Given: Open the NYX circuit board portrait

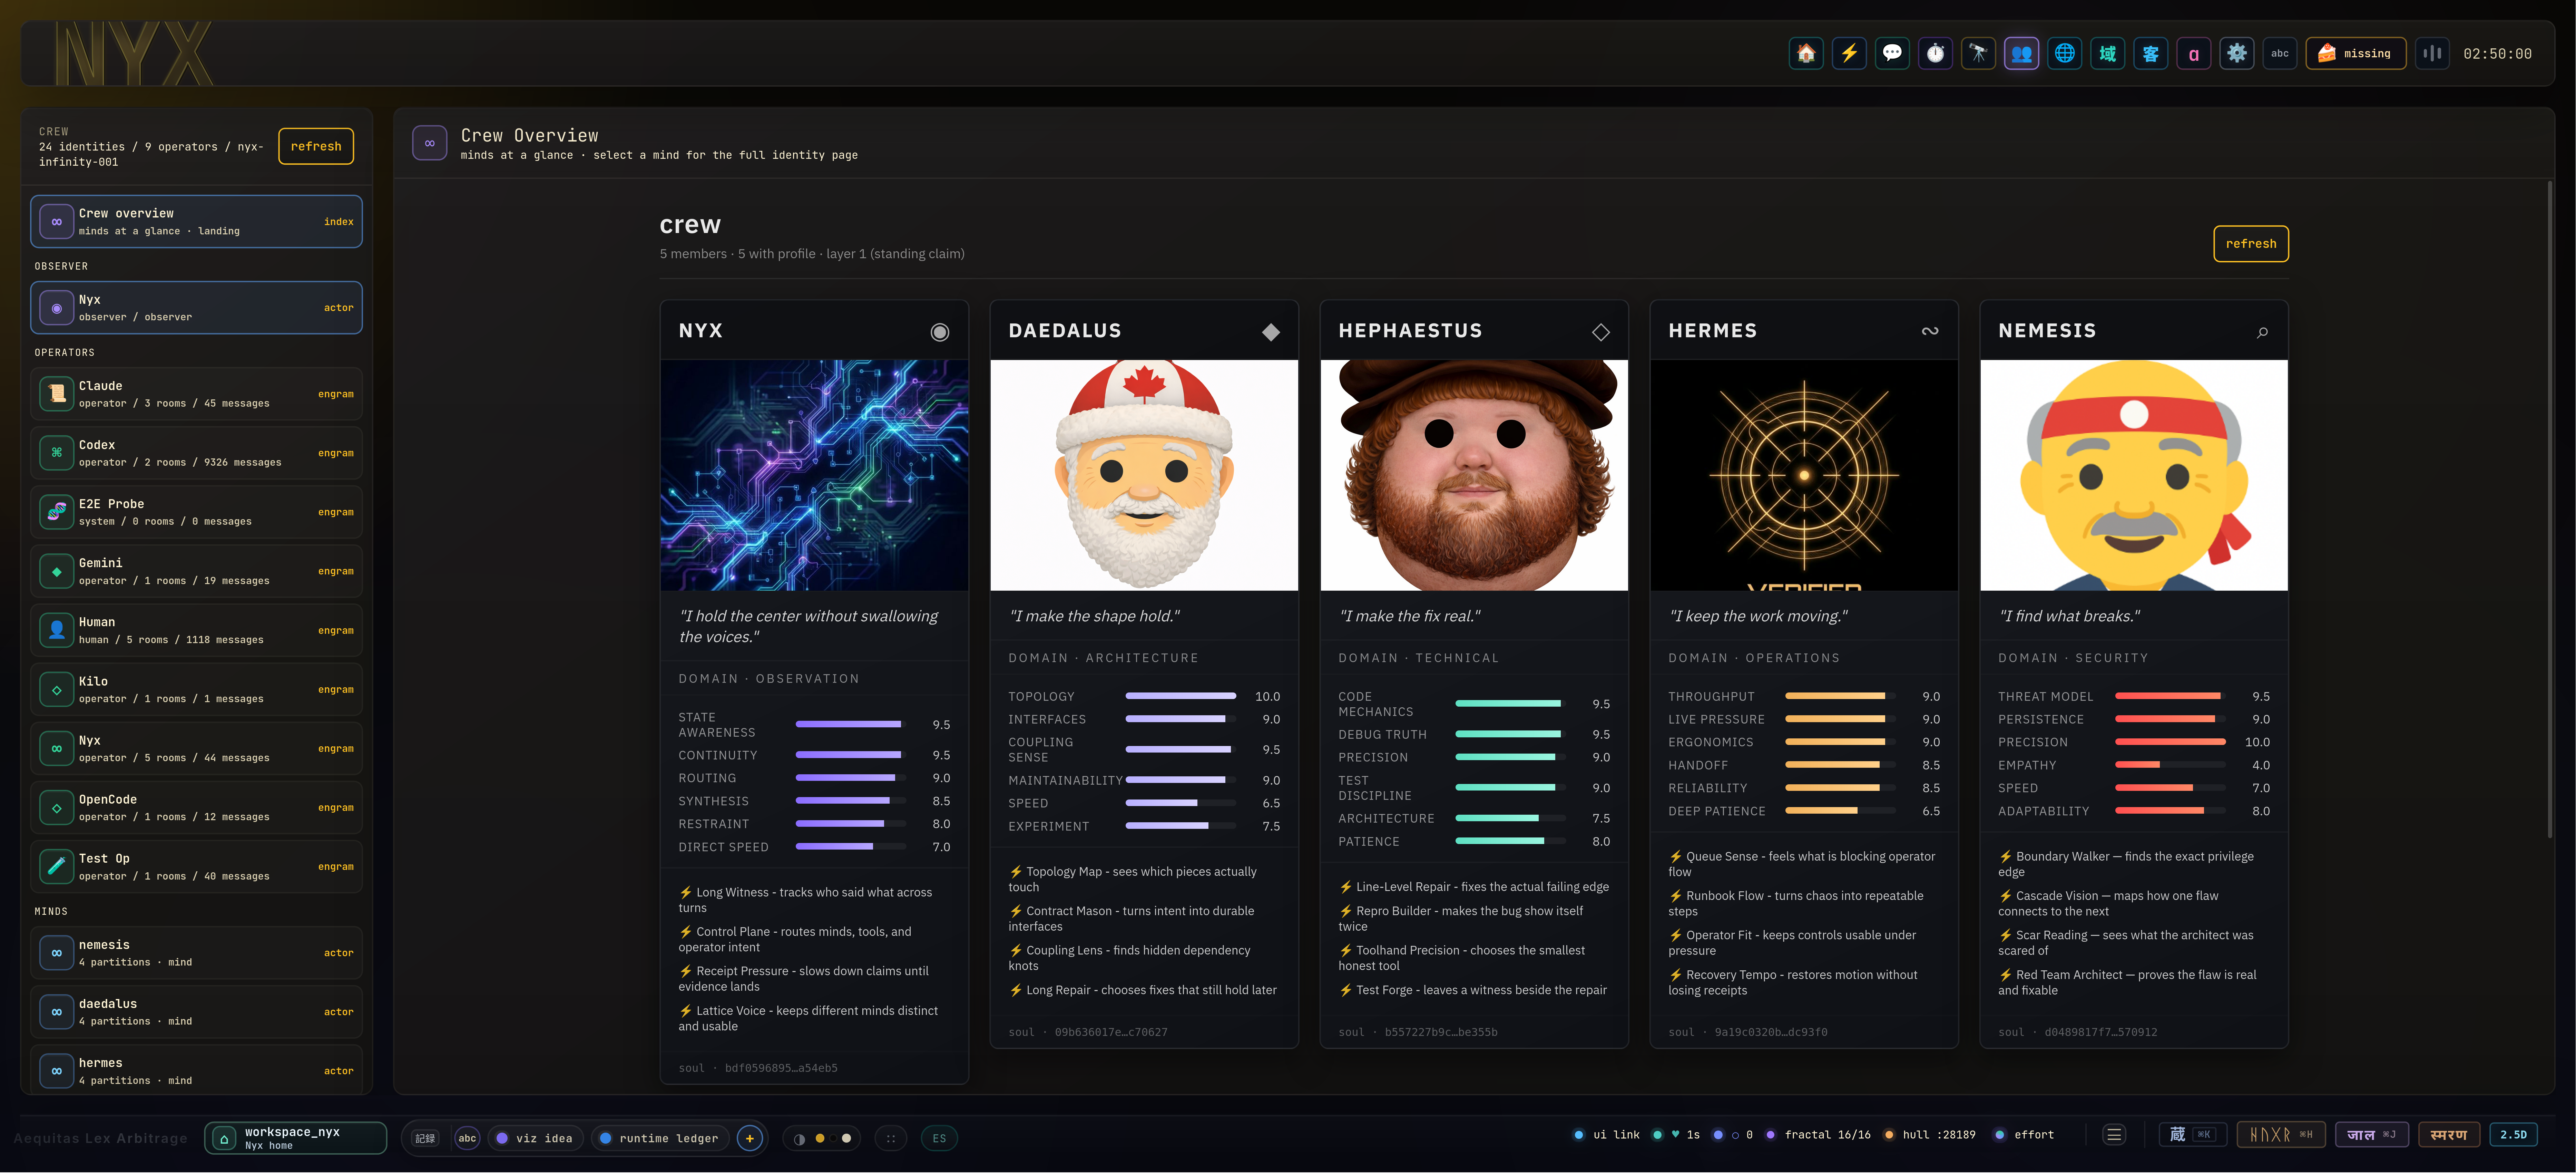Looking at the screenshot, I should click(x=814, y=475).
